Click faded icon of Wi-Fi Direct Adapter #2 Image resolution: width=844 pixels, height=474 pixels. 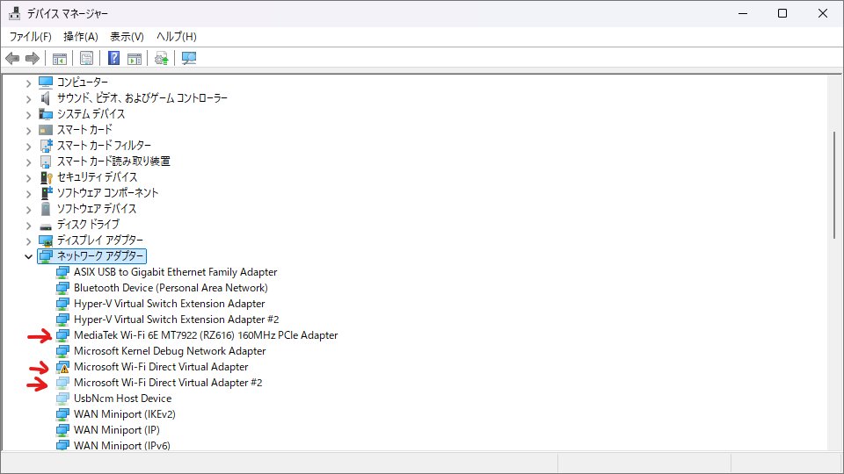tap(63, 383)
